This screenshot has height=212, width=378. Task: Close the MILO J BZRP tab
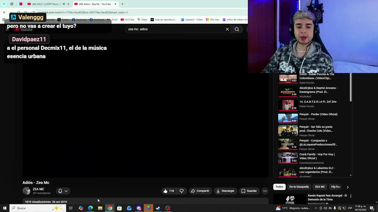(x=69, y=4)
